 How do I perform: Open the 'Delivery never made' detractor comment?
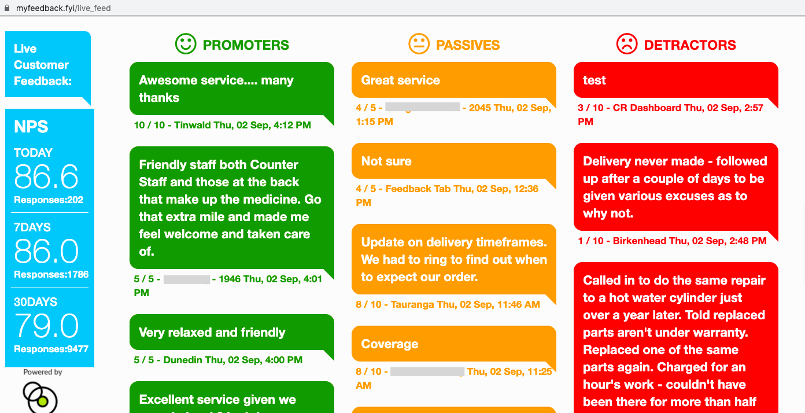[676, 187]
